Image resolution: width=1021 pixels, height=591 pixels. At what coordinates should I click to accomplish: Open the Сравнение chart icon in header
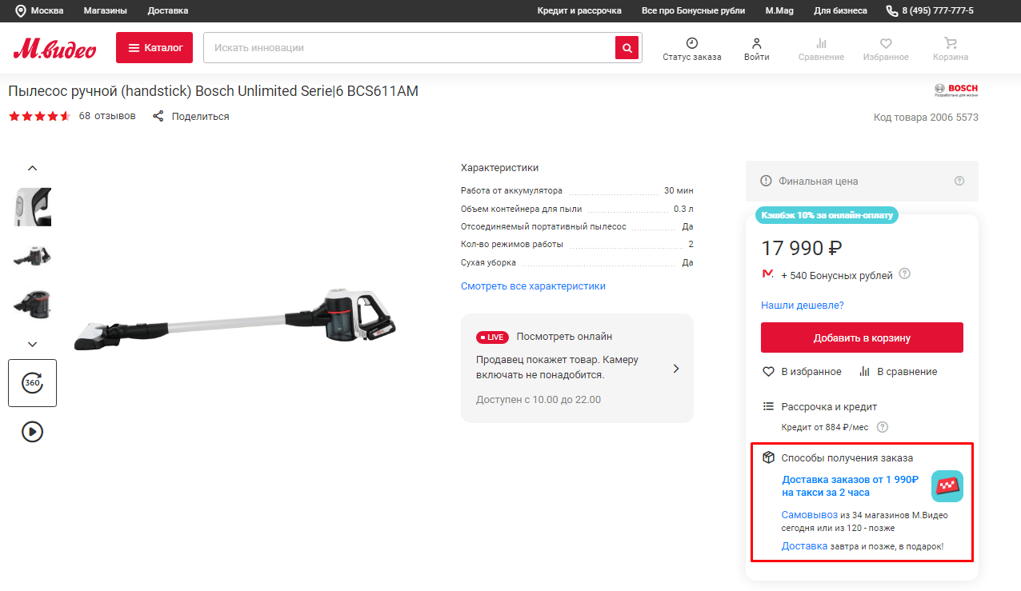point(821,43)
